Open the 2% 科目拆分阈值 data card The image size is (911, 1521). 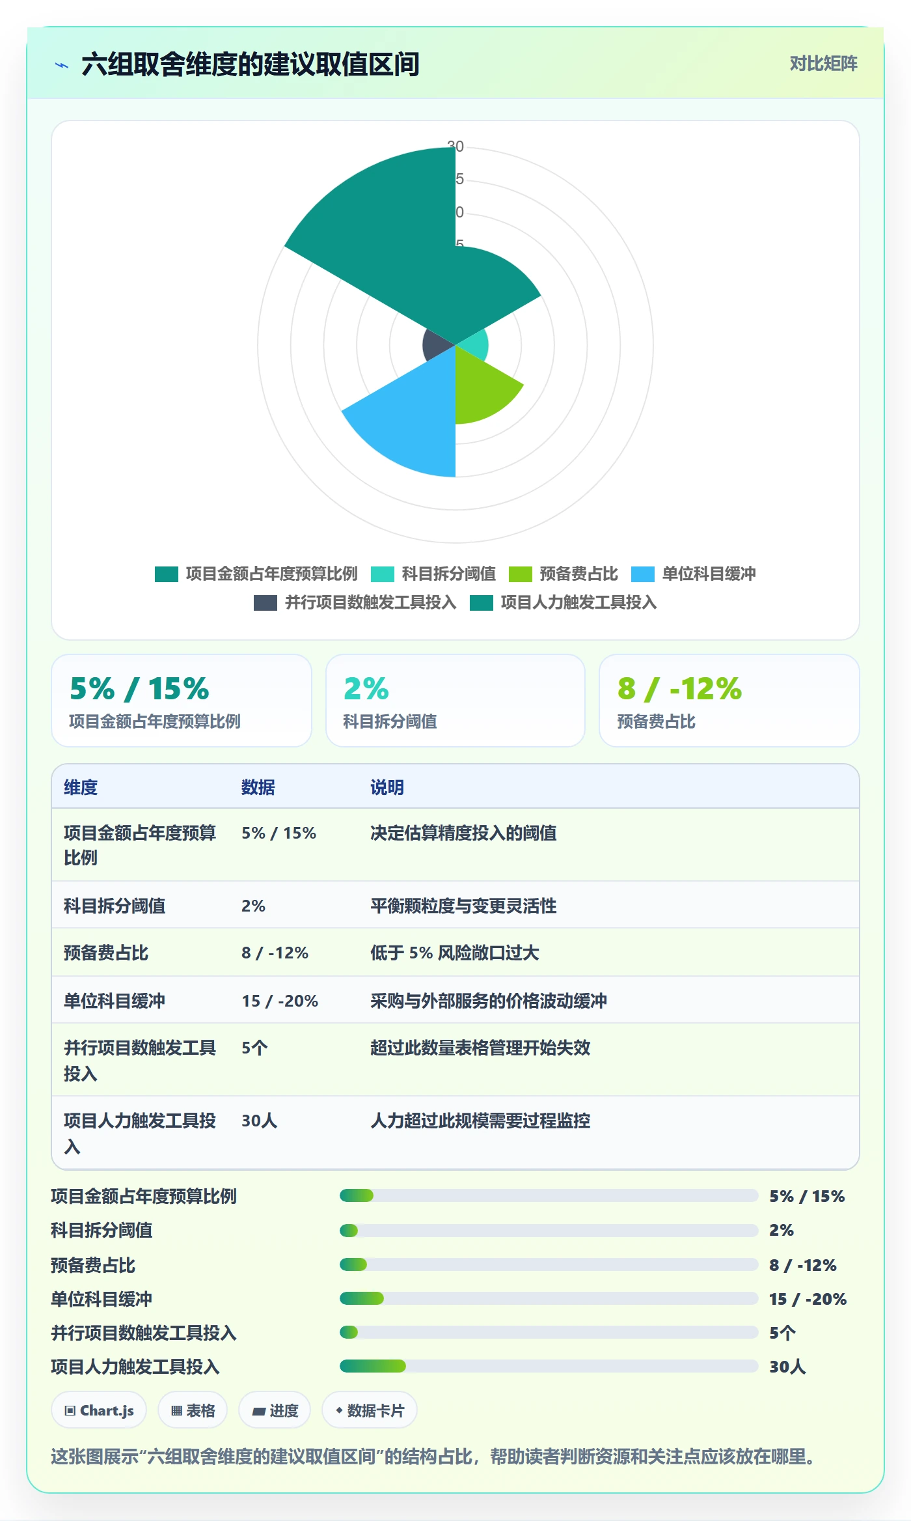(x=455, y=701)
